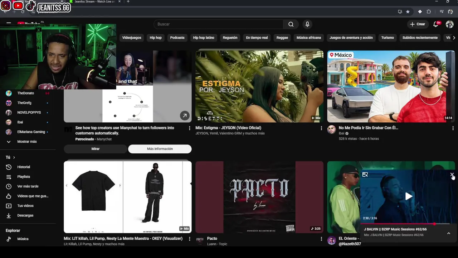Expand miniplayer playlist chevron
Viewport: 458px width, 258px height.
pyautogui.click(x=449, y=233)
